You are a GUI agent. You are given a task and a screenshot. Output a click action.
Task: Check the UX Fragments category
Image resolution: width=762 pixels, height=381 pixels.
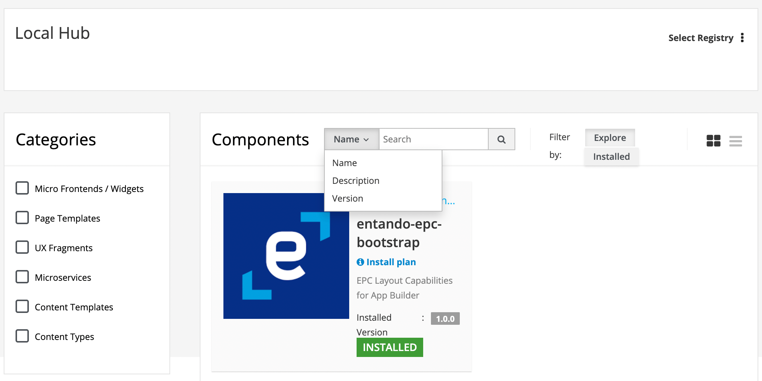[x=22, y=247]
